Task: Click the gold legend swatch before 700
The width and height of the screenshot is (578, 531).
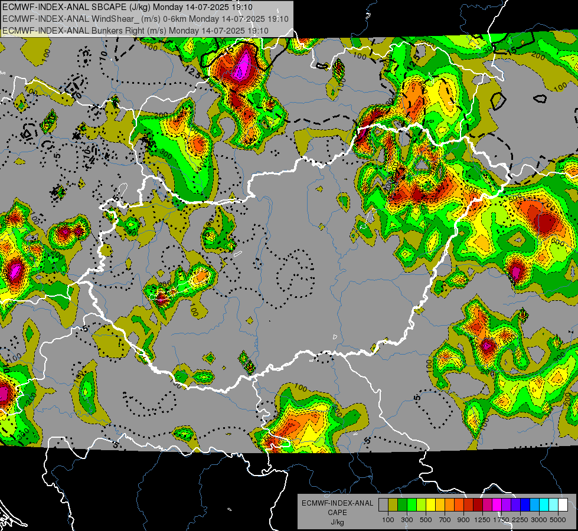Action: tap(440, 504)
